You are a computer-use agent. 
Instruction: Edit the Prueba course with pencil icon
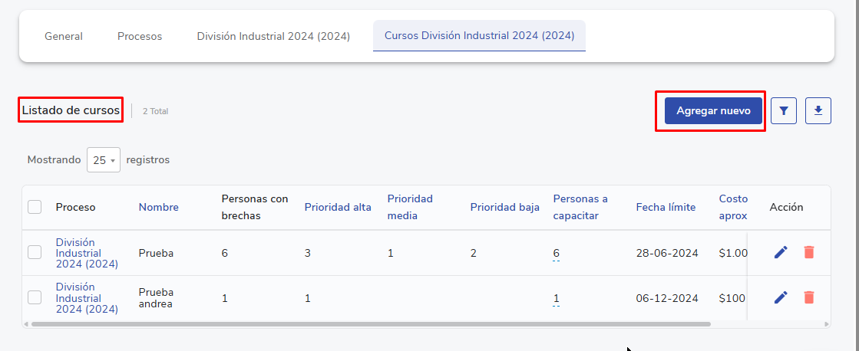click(x=781, y=252)
